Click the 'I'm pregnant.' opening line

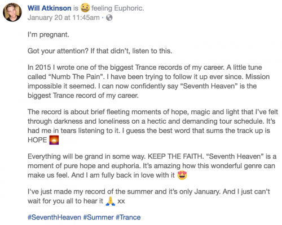[49, 35]
